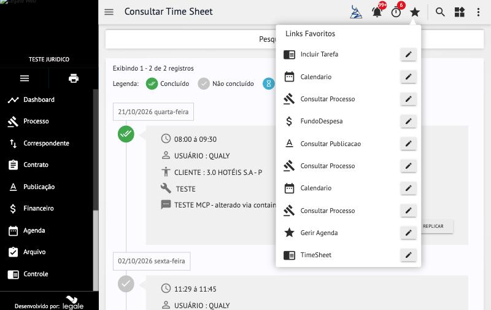491x310 pixels.
Task: Click the 08:00 á 09:30 time text
Action: click(x=195, y=139)
